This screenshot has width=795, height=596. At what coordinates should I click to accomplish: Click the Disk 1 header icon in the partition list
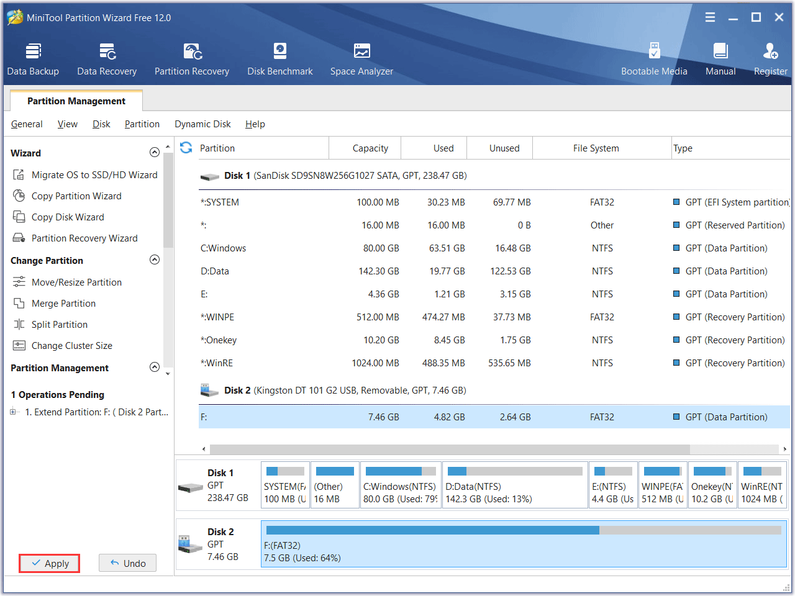point(209,176)
